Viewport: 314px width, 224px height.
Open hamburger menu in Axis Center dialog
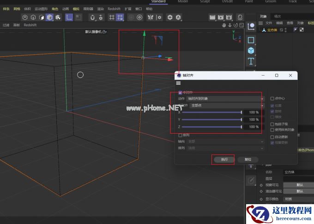tap(178, 83)
